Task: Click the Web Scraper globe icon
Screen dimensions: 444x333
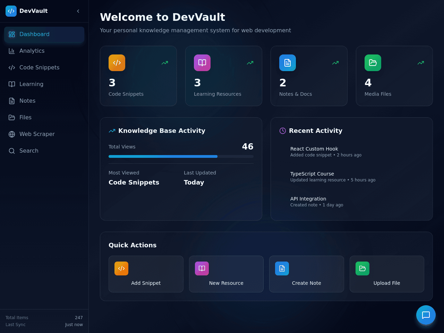Action: 12,134
